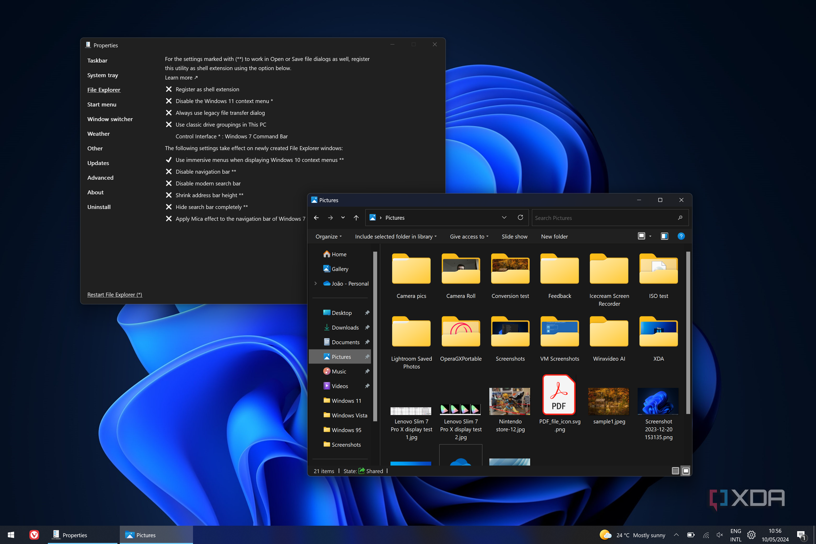
Task: Select Gallery in the Explorer sidebar
Action: [340, 269]
